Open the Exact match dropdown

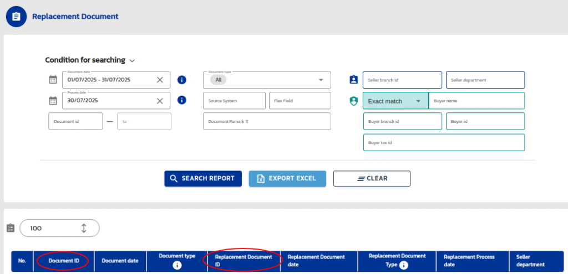tap(395, 101)
